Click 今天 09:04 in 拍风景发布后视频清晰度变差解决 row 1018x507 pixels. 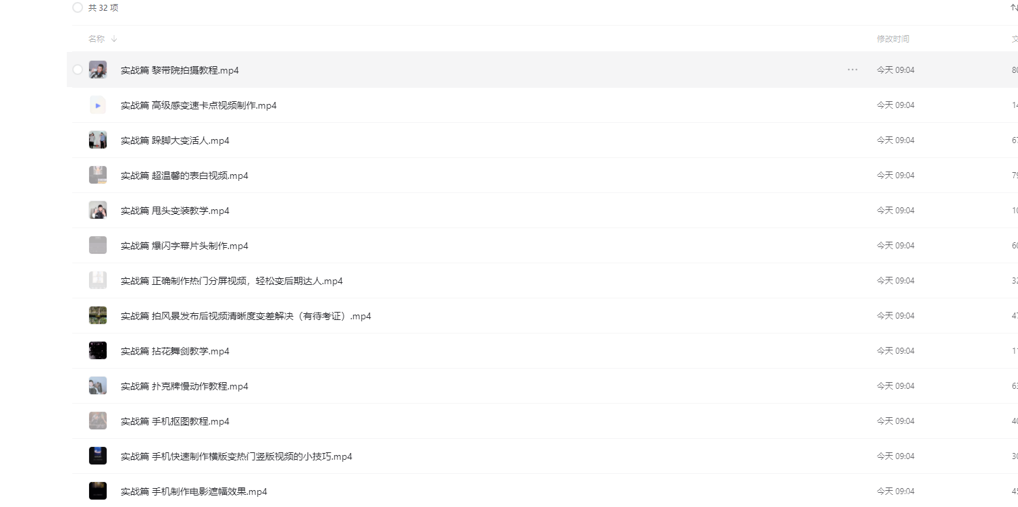tap(895, 315)
